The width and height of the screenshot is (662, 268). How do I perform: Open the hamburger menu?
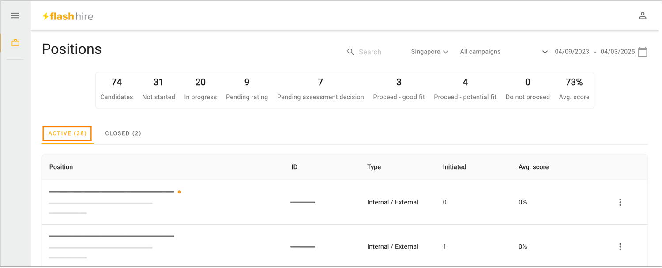pyautogui.click(x=15, y=15)
